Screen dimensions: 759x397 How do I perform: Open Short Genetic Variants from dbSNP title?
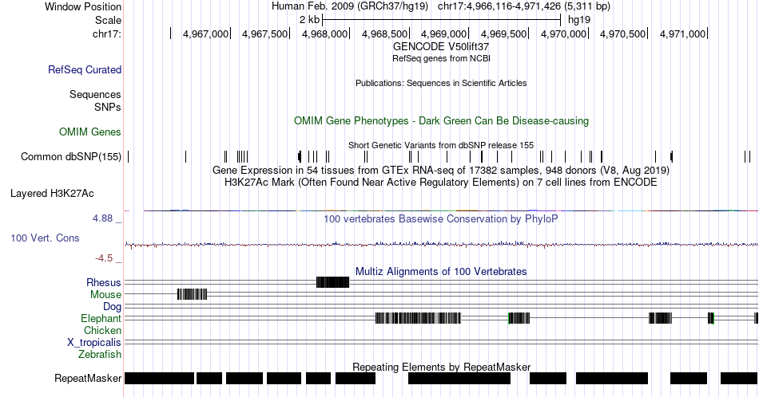tap(441, 145)
